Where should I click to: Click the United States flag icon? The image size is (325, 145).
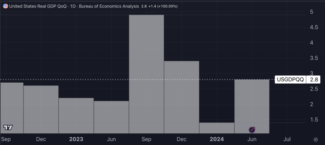tap(5, 6)
